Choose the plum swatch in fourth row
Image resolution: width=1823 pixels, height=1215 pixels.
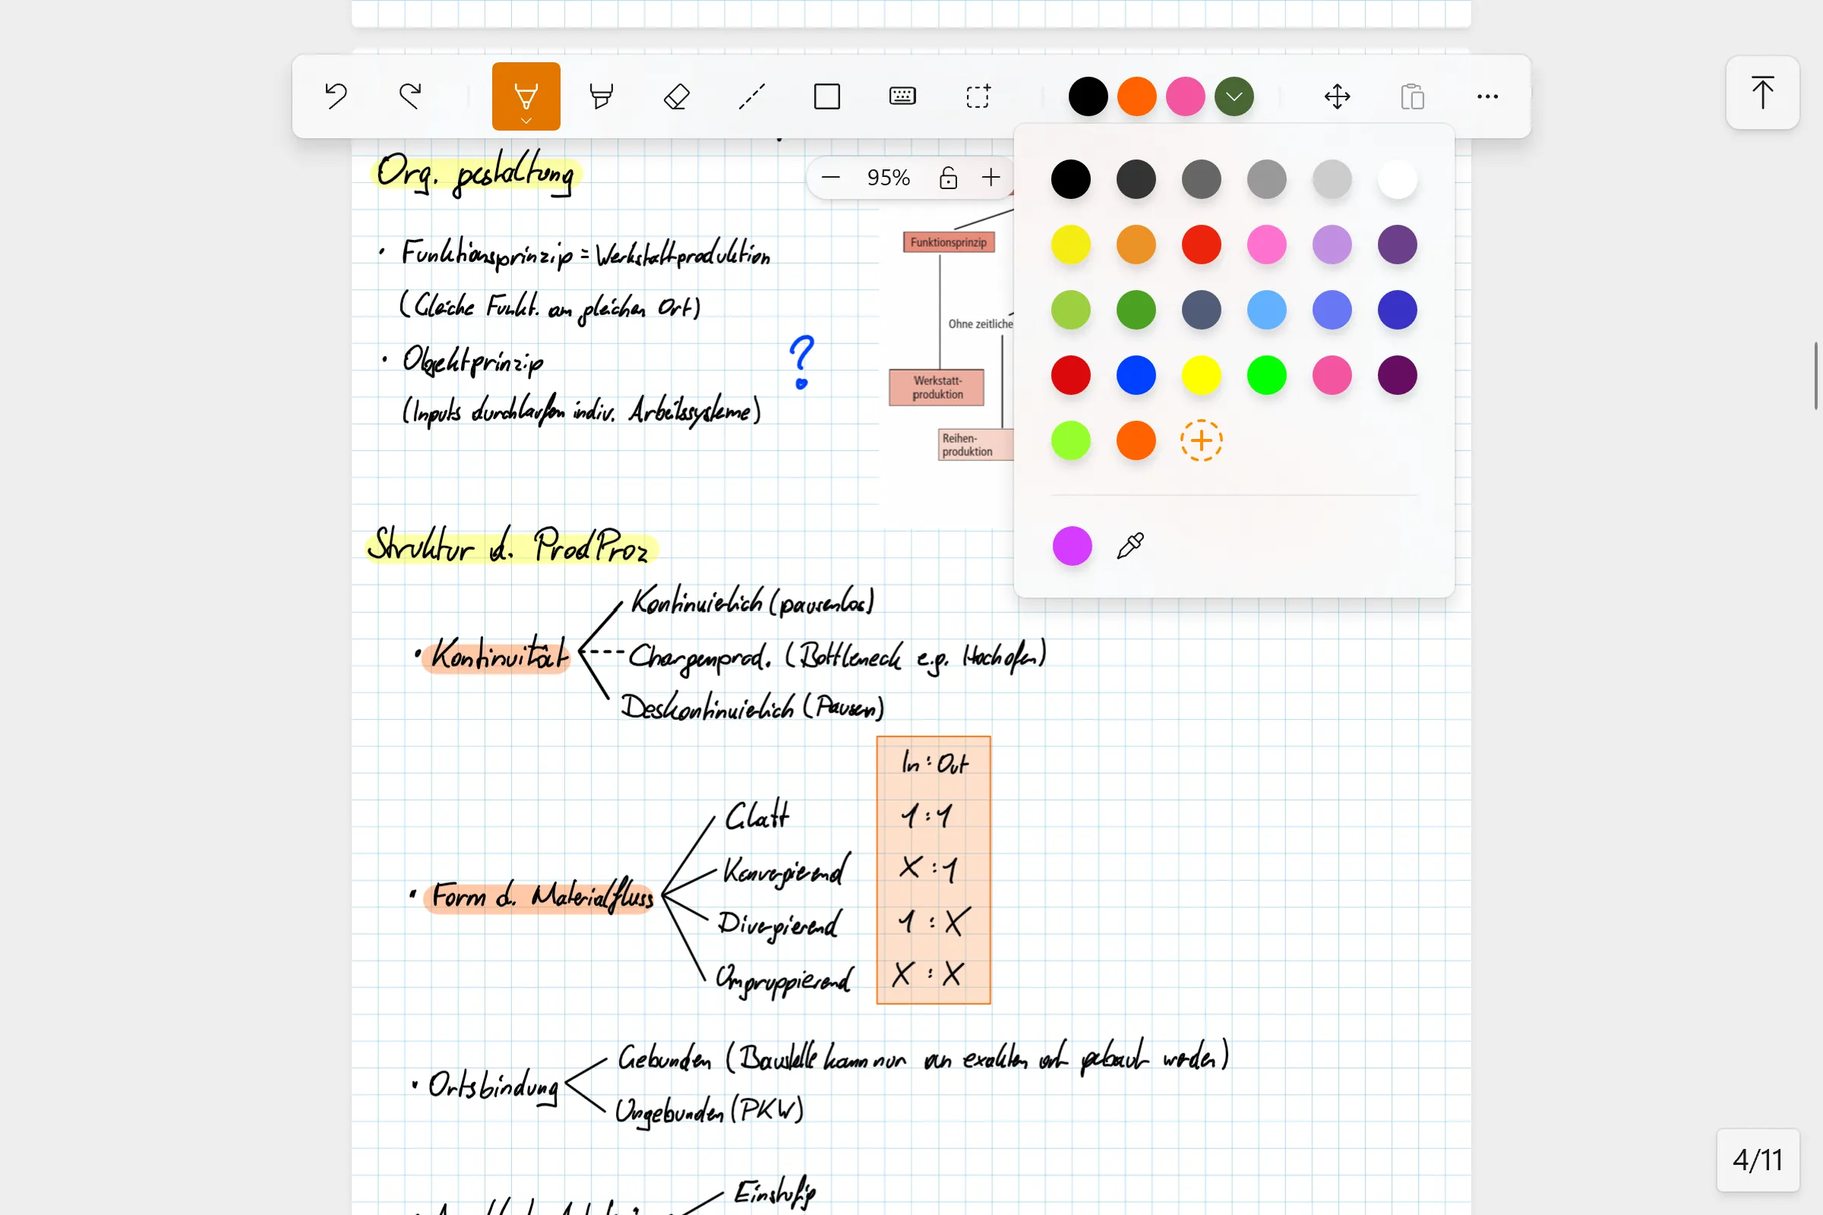click(x=1397, y=375)
